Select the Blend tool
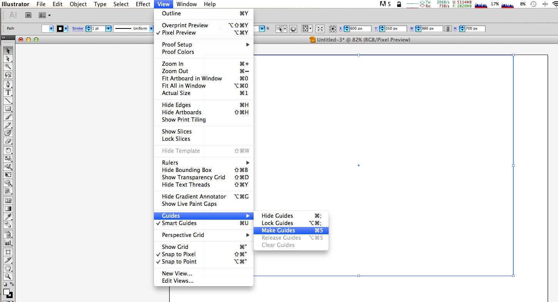 tap(8, 225)
